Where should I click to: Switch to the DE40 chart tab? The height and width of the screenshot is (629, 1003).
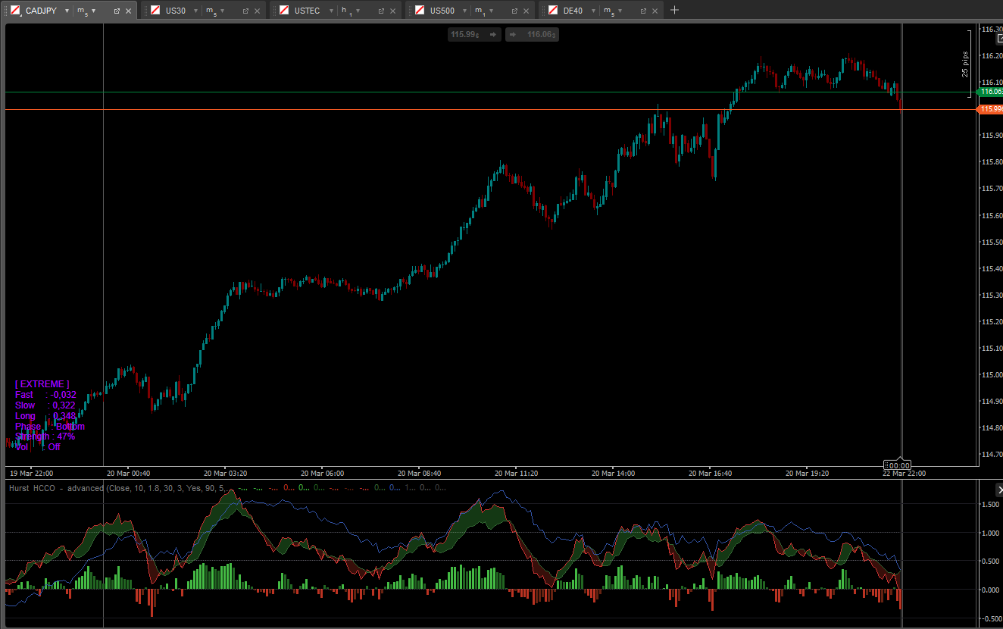pos(572,11)
